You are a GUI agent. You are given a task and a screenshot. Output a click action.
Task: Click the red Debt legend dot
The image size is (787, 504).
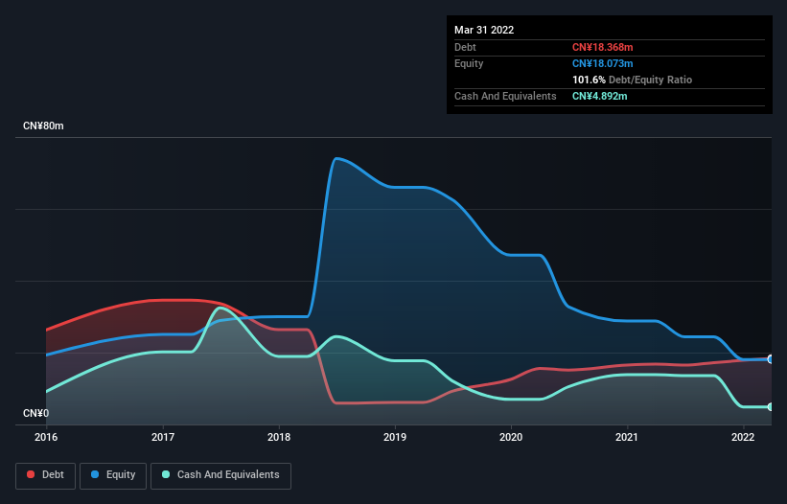pos(31,474)
